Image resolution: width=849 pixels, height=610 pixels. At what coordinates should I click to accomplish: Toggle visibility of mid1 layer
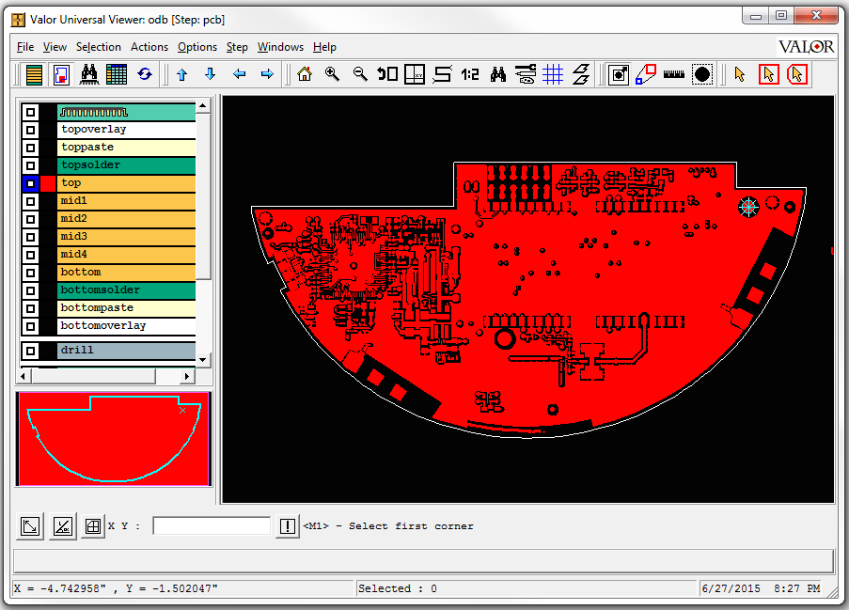tap(30, 201)
